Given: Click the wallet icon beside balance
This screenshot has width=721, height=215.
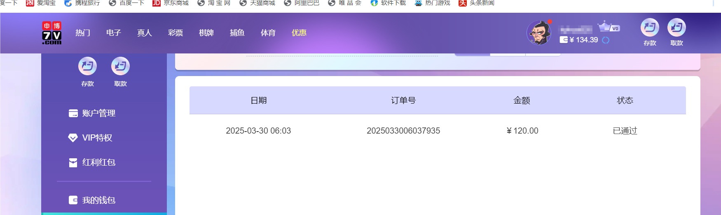Looking at the screenshot, I should (x=564, y=40).
